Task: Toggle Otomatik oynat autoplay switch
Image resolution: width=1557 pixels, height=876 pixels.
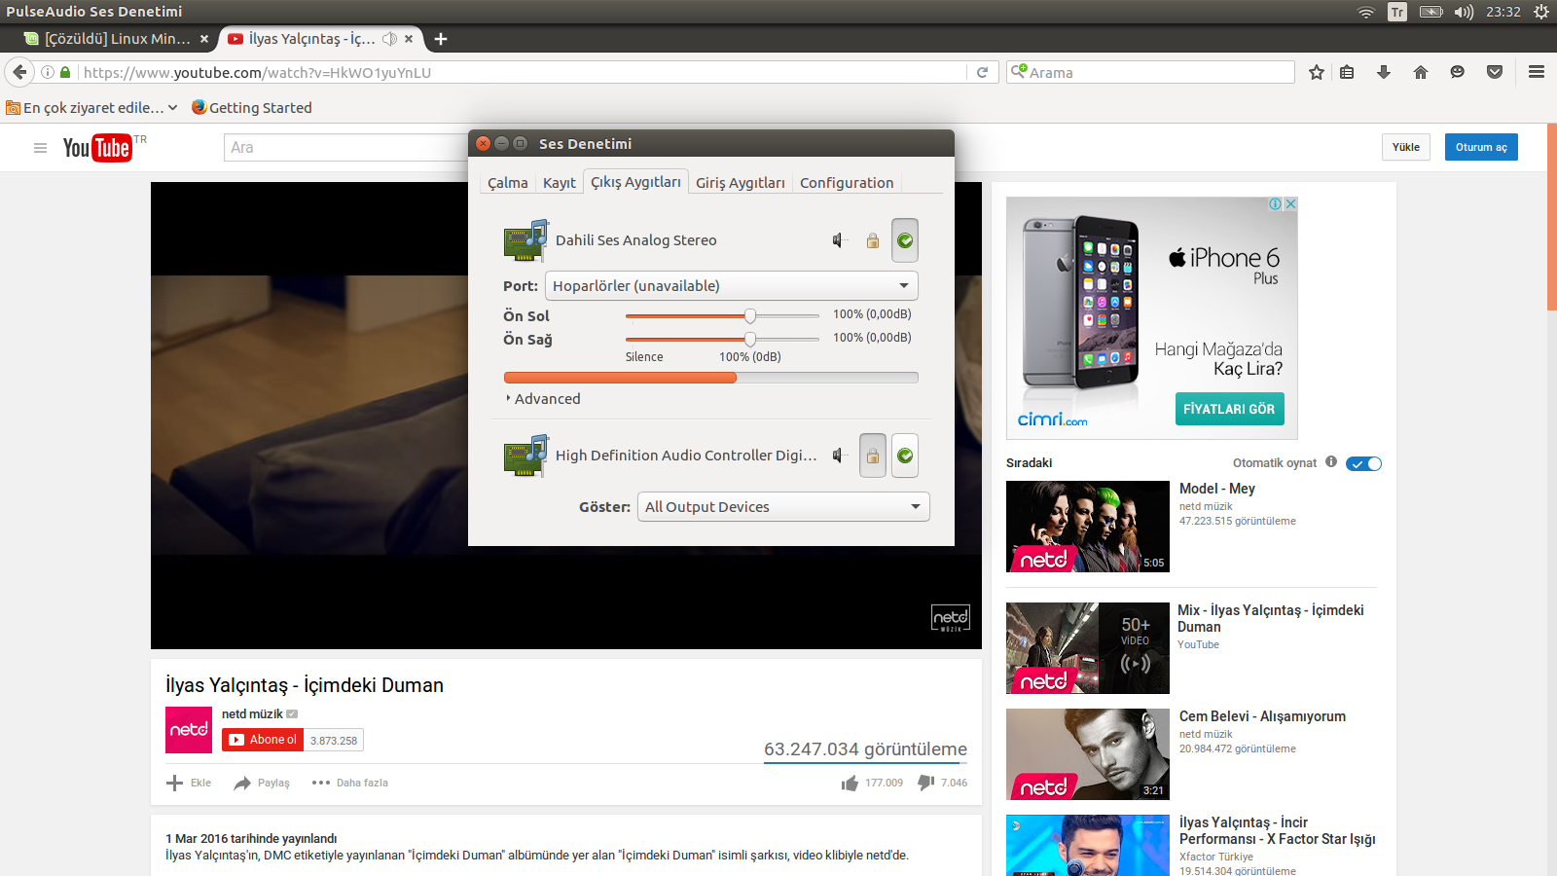Action: (x=1363, y=463)
